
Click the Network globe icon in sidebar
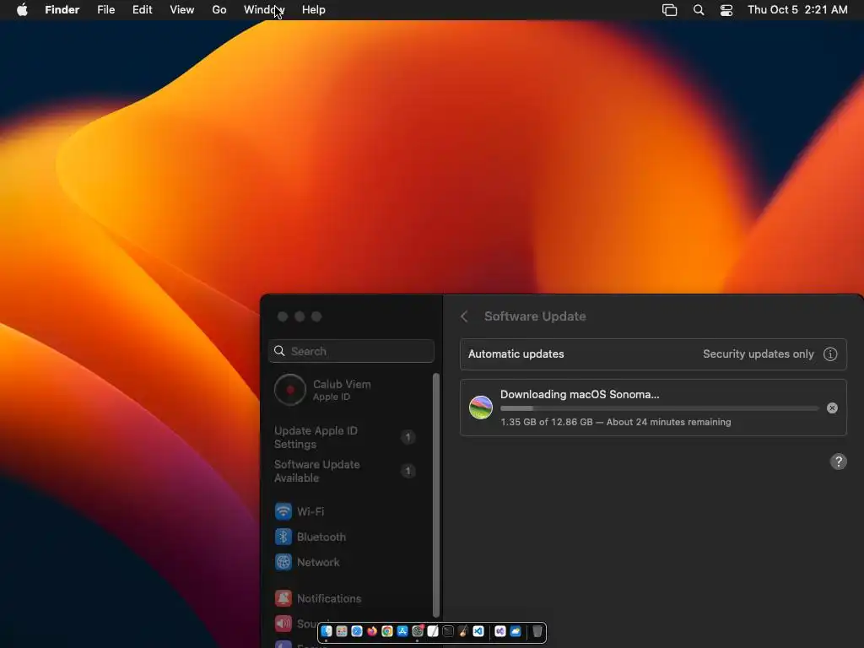[283, 562]
